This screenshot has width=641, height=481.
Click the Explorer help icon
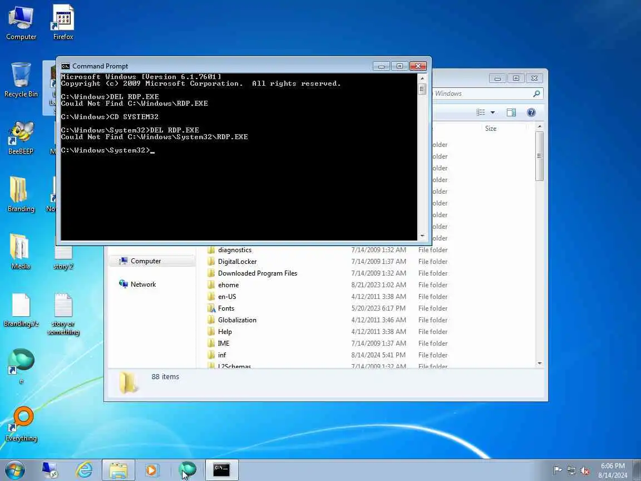pos(531,112)
